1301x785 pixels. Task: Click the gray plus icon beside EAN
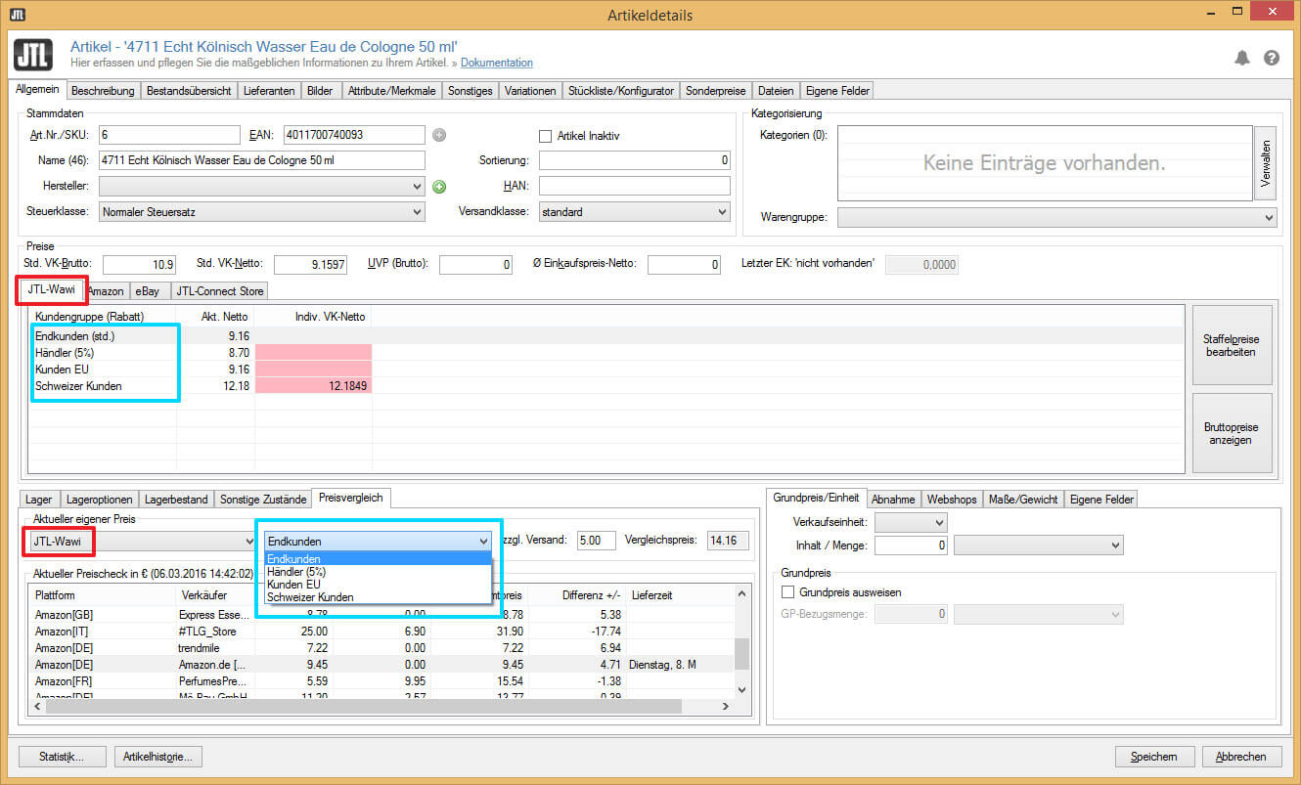(439, 136)
